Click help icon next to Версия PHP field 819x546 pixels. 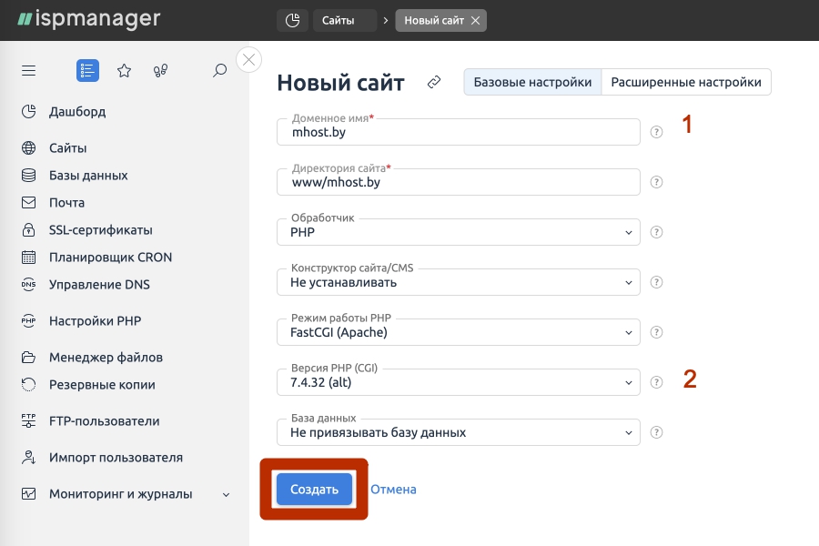click(x=656, y=382)
